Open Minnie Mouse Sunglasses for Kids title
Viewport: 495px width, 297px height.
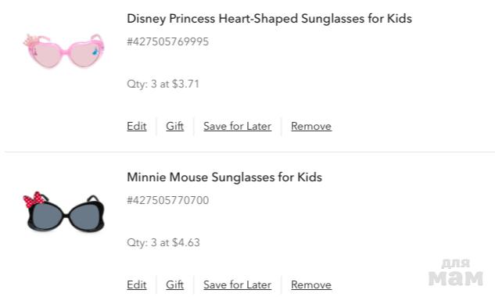coord(224,177)
